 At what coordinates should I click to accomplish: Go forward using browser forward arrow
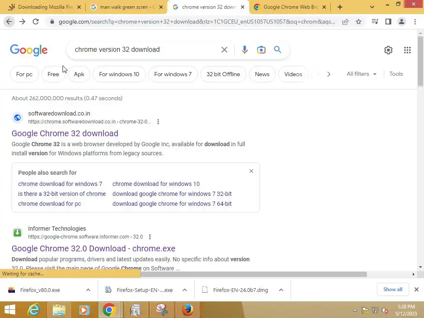(x=22, y=22)
